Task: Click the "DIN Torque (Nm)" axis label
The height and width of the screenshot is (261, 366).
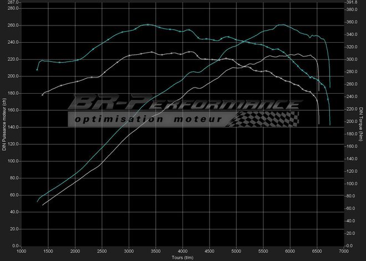Action: 362,124
